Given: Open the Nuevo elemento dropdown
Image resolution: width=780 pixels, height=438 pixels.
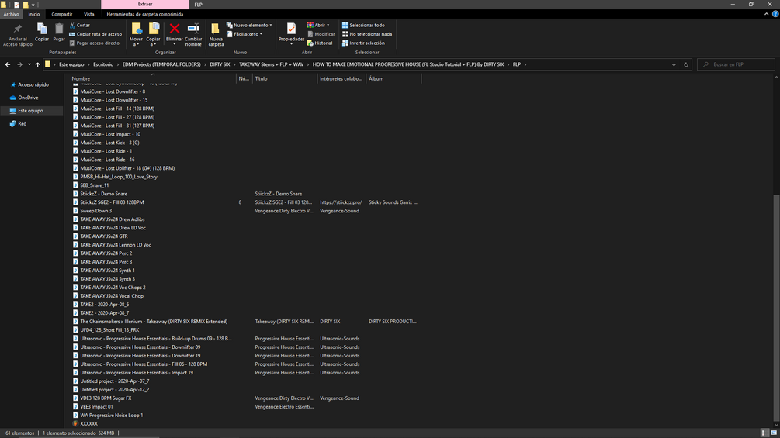Looking at the screenshot, I should [x=249, y=25].
